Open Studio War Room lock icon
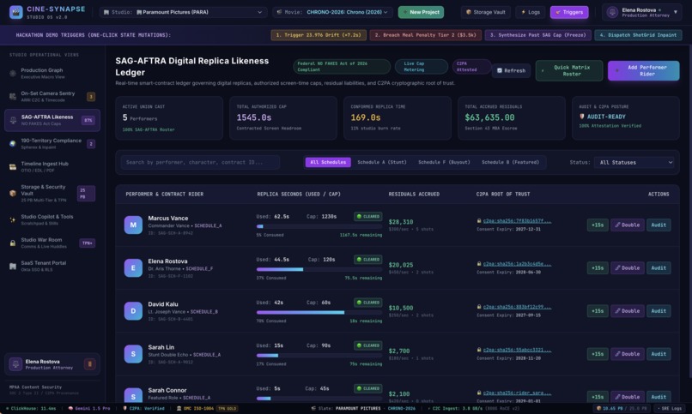 pyautogui.click(x=13, y=243)
